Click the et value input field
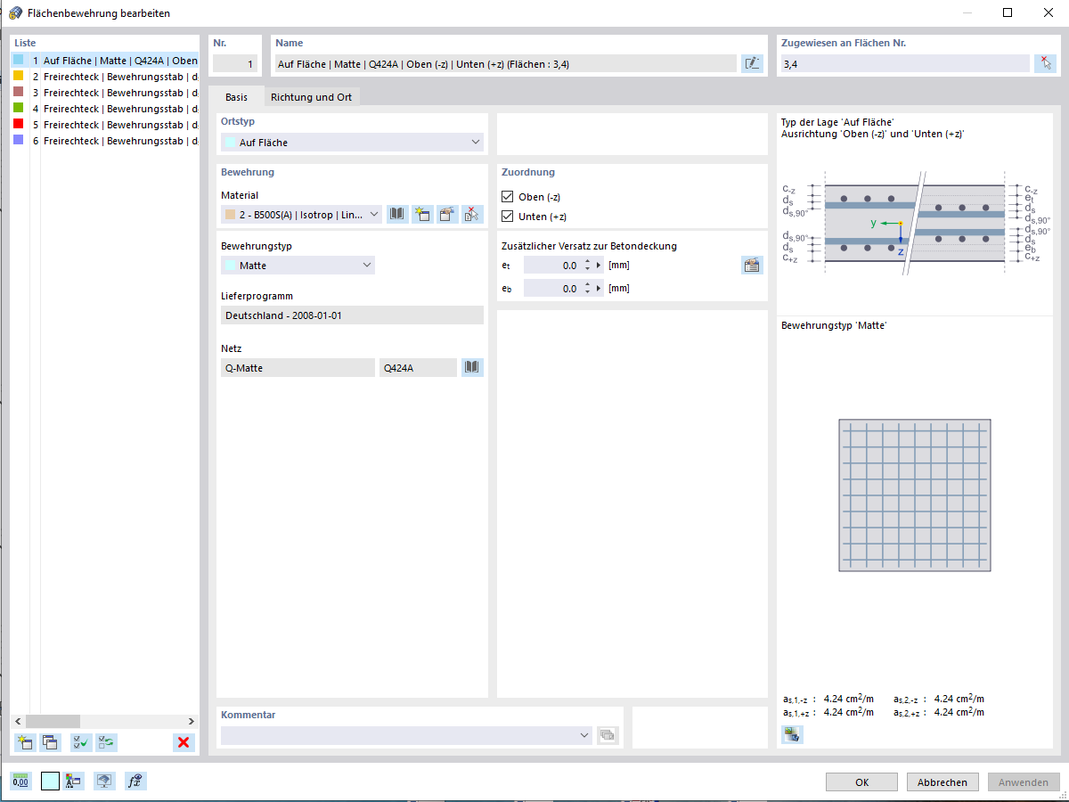The height and width of the screenshot is (802, 1069). tap(552, 266)
